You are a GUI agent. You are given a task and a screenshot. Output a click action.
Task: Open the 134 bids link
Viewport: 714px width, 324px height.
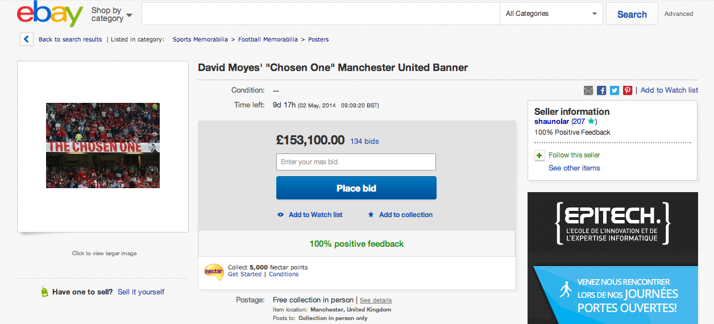364,141
